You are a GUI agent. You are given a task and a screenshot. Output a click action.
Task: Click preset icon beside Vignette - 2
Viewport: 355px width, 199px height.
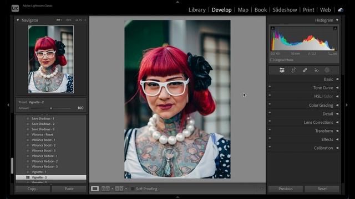28,177
